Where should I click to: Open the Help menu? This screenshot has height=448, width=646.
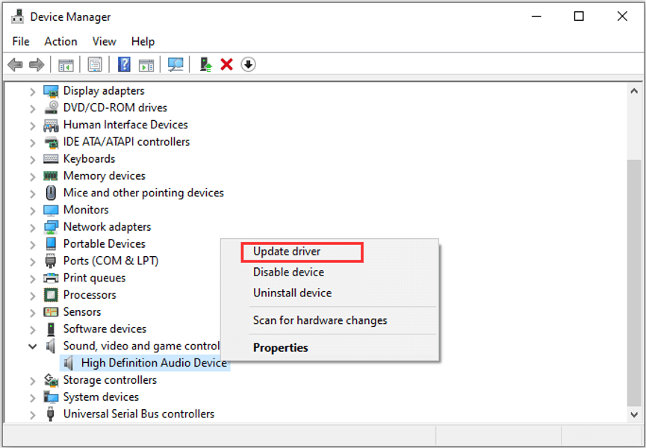tap(143, 42)
